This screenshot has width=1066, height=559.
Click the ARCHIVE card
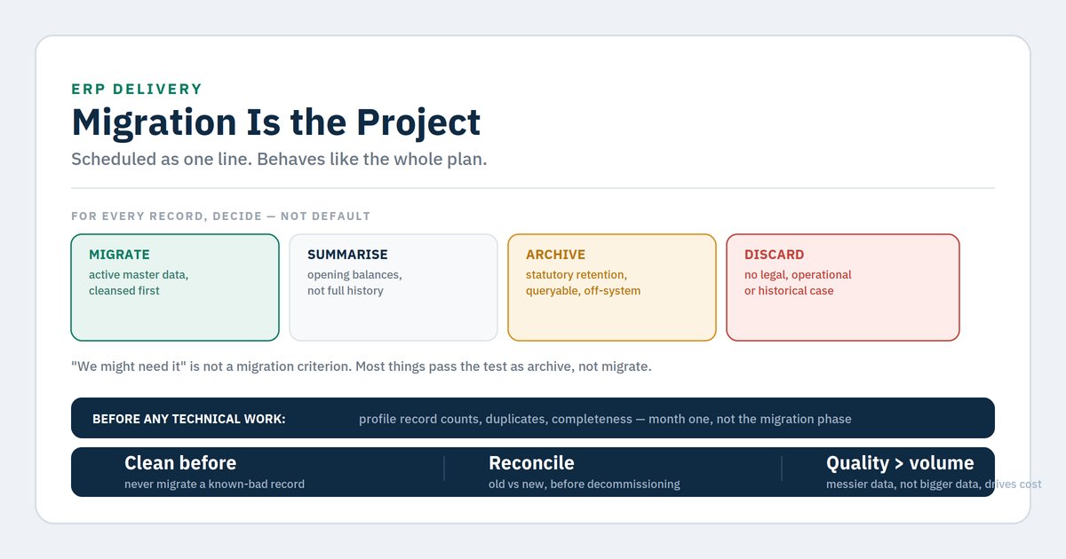tap(612, 287)
